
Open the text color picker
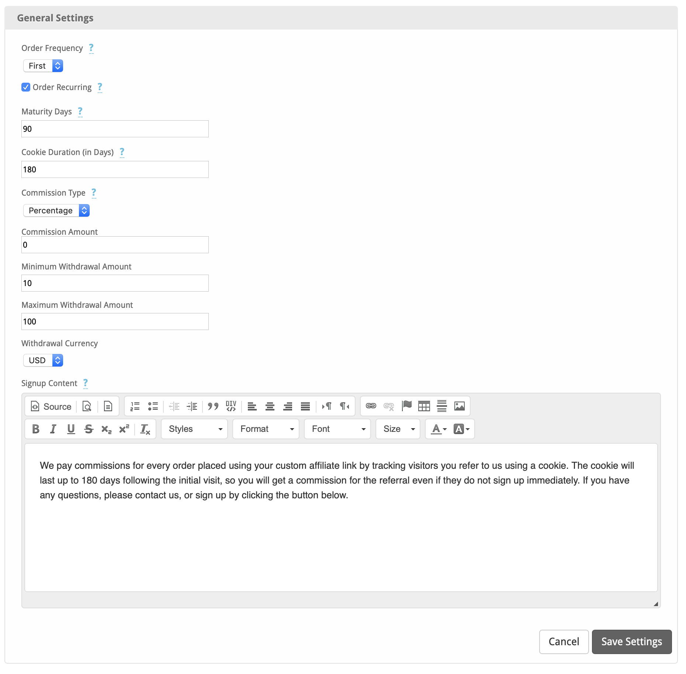(439, 429)
